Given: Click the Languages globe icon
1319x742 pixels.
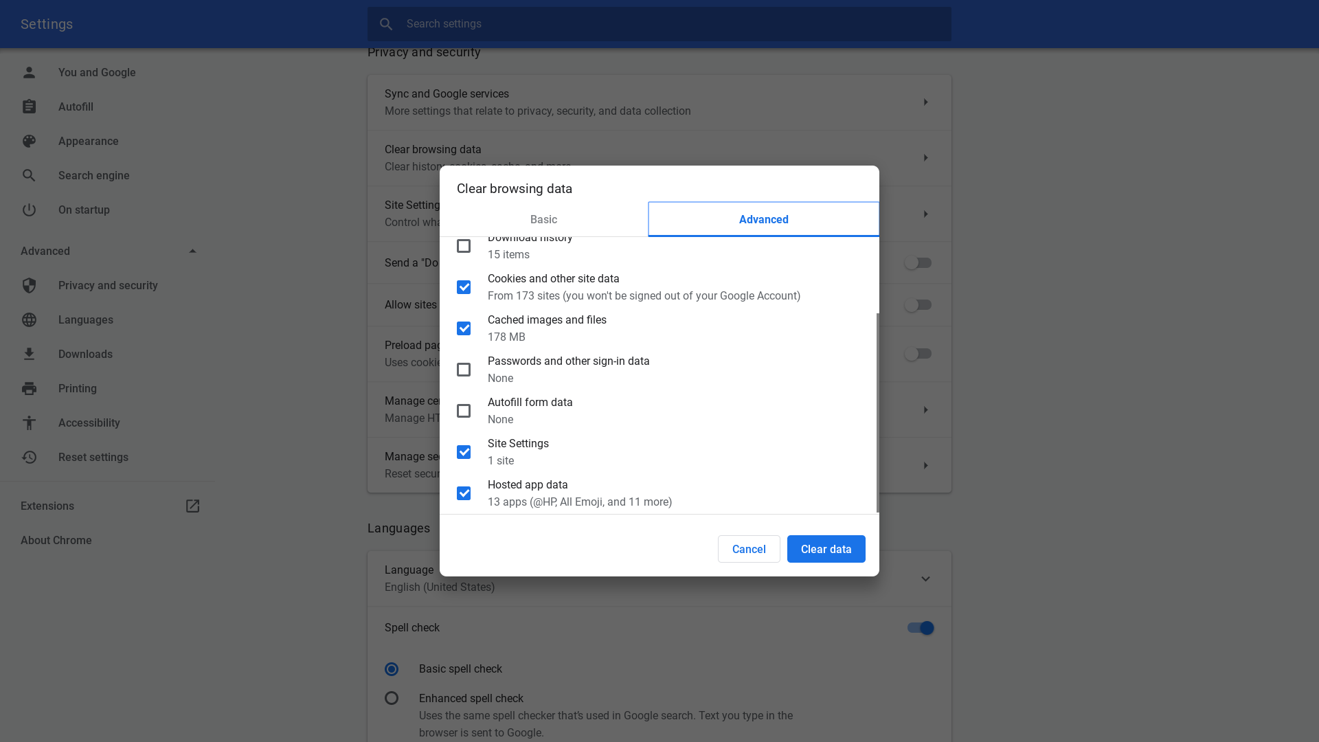Looking at the screenshot, I should pyautogui.click(x=29, y=319).
